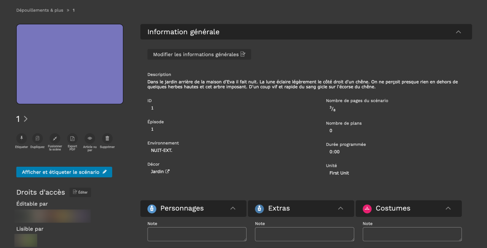Collapse the Costumes panel
Image resolution: width=487 pixels, height=248 pixels.
pyautogui.click(x=448, y=209)
